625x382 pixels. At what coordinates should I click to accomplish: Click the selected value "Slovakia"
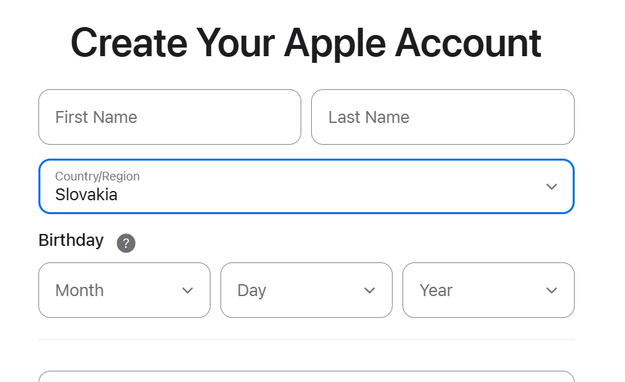coord(86,195)
